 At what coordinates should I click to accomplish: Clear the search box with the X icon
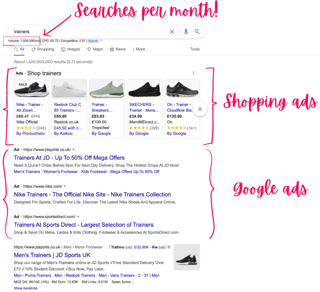172,32
